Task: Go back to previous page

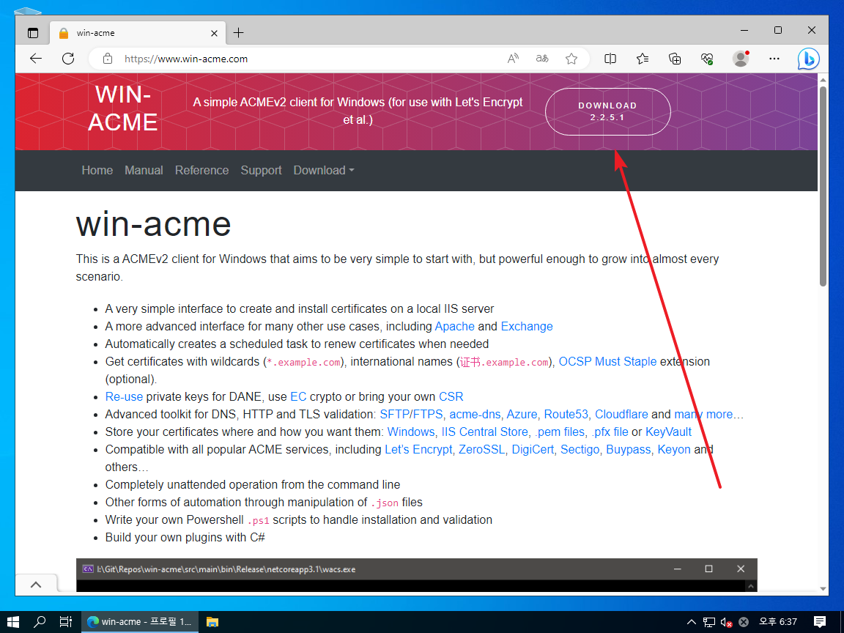Action: pos(36,59)
